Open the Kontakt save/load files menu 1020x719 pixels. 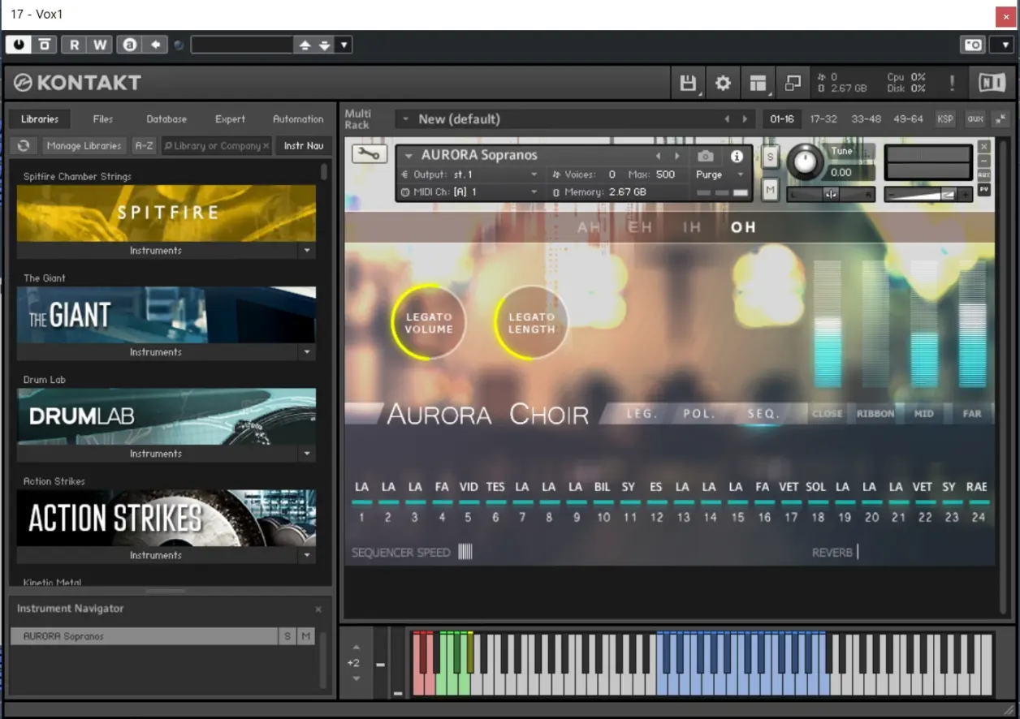click(x=688, y=83)
